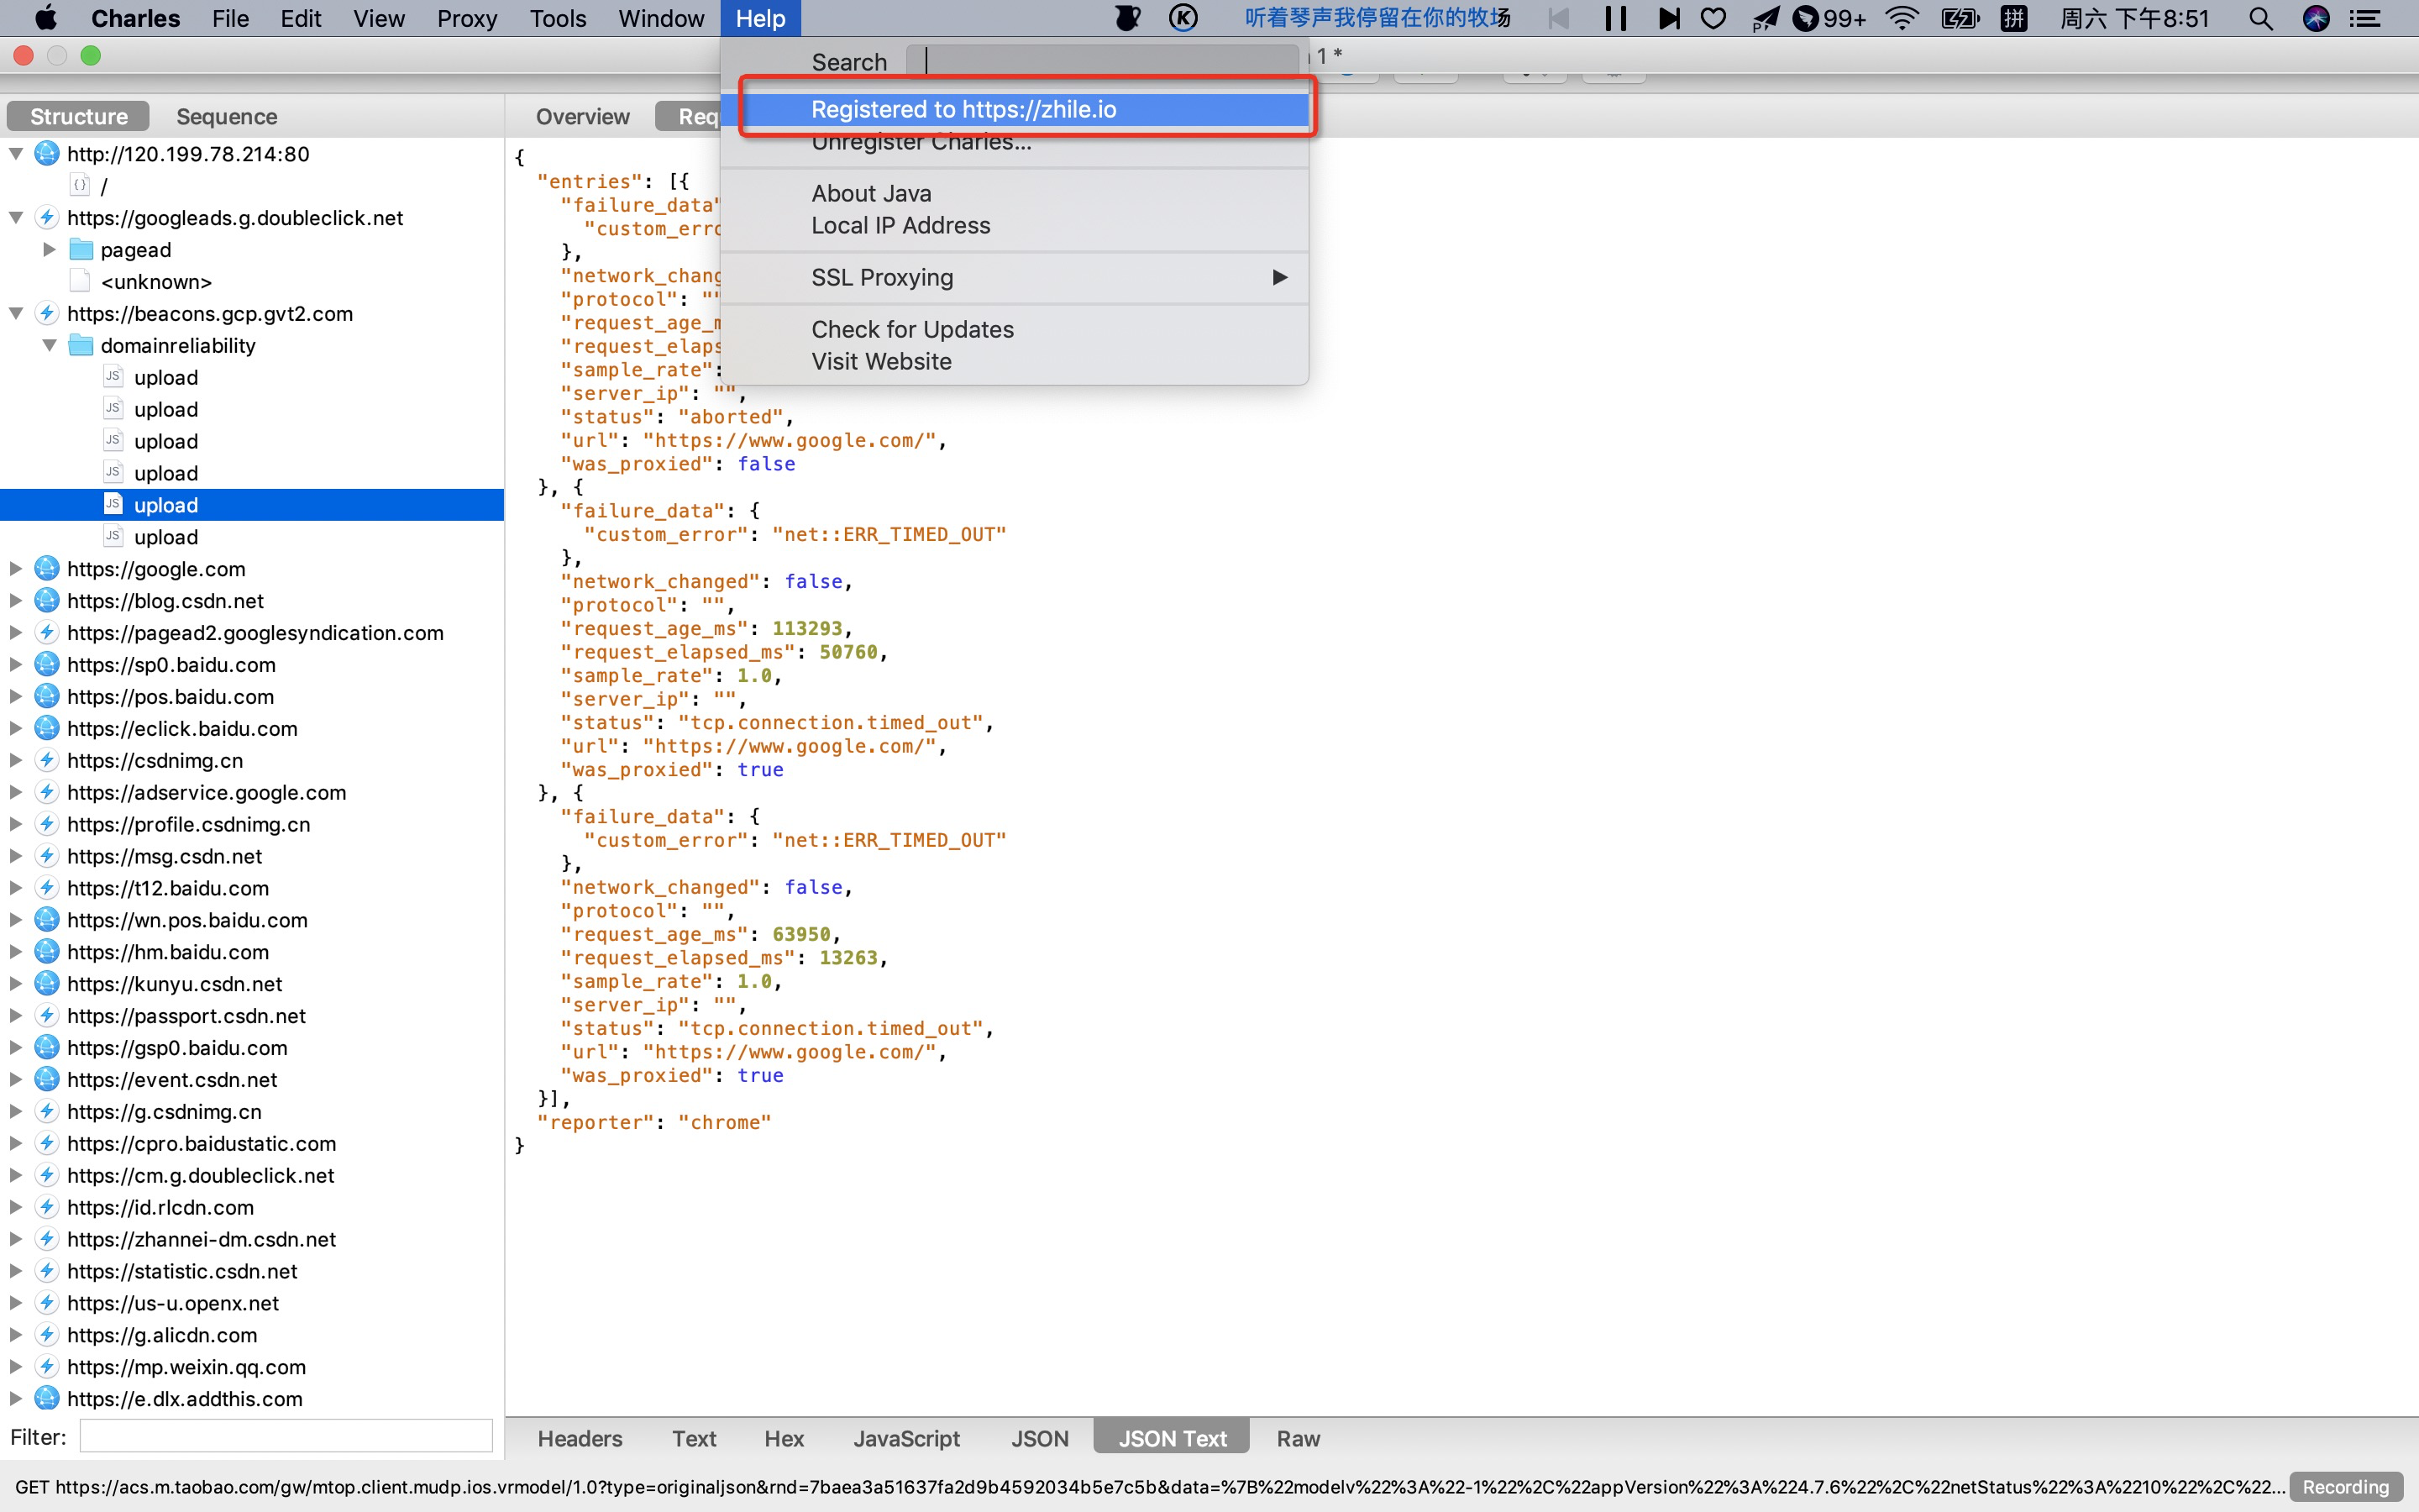Skip to next track in menu bar
2419x1512 pixels.
[x=1668, y=18]
